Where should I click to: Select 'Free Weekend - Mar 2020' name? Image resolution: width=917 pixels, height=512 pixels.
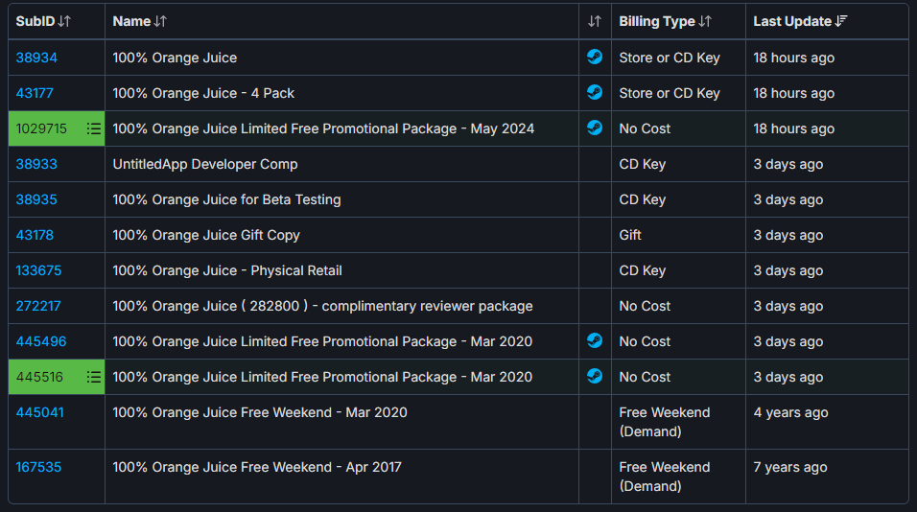pos(260,412)
